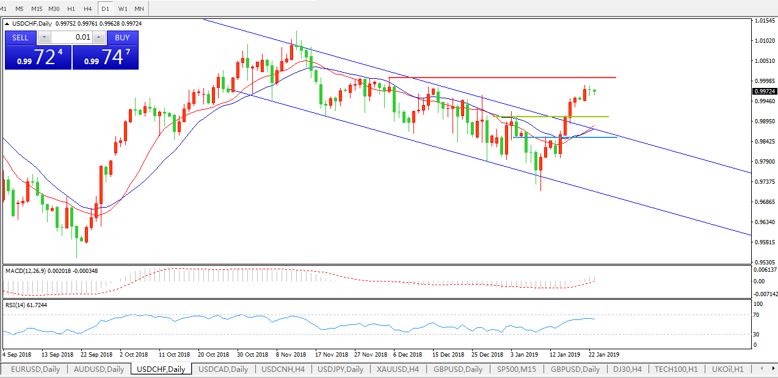The image size is (778, 378).
Task: Switch to the M5 timeframe
Action: click(20, 9)
